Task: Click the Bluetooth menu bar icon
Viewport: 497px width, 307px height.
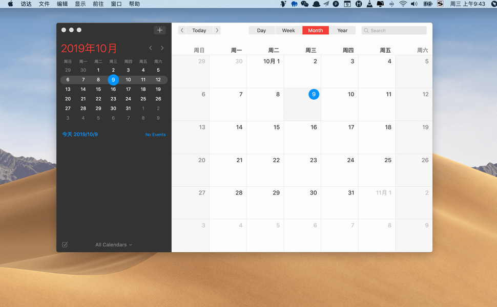Action: pos(391,4)
